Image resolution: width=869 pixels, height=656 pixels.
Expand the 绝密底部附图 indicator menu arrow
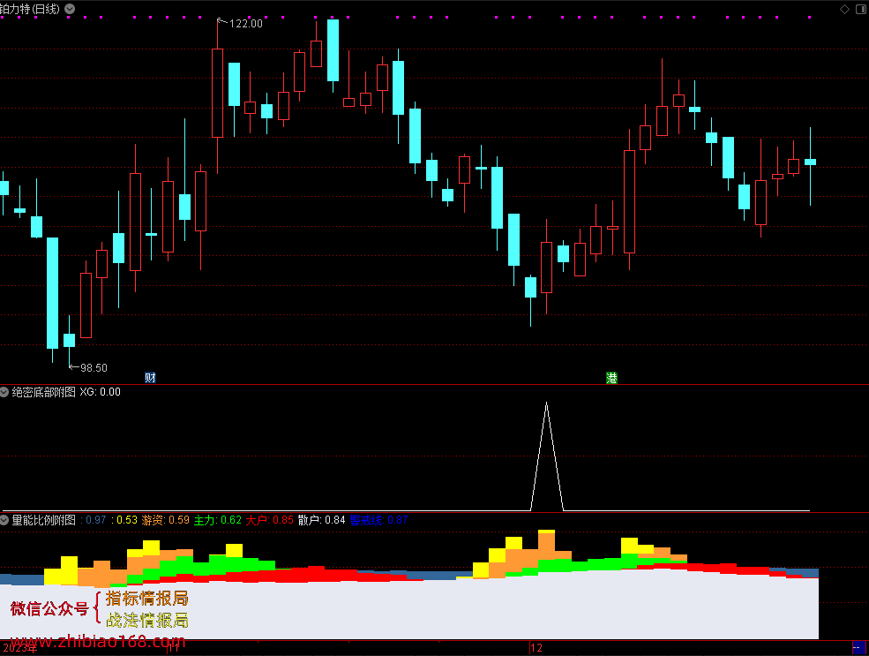(x=4, y=392)
